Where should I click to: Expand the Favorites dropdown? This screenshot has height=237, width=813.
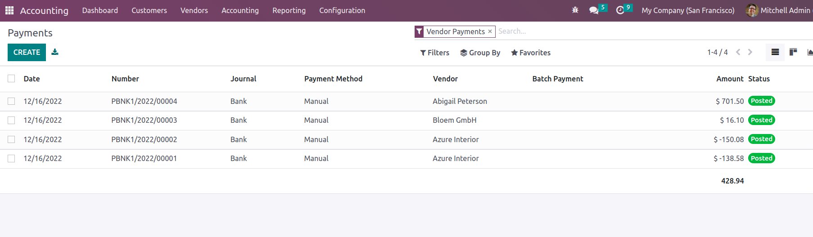[531, 53]
